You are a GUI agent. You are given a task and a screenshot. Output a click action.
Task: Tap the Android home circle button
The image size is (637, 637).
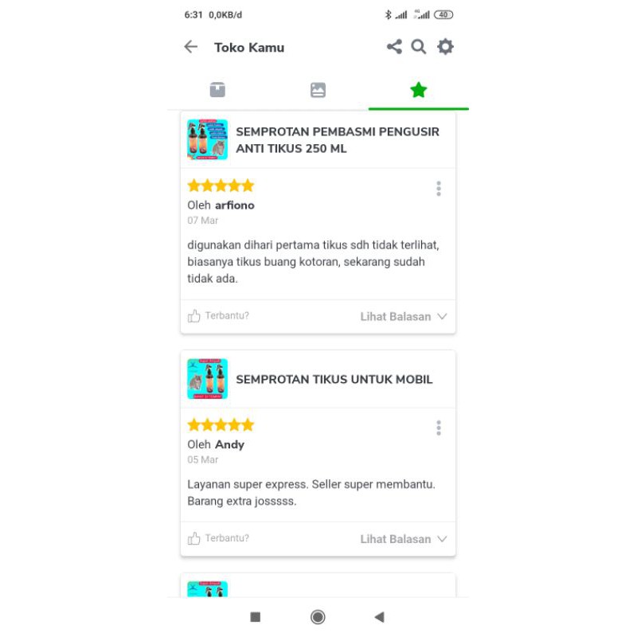click(318, 617)
